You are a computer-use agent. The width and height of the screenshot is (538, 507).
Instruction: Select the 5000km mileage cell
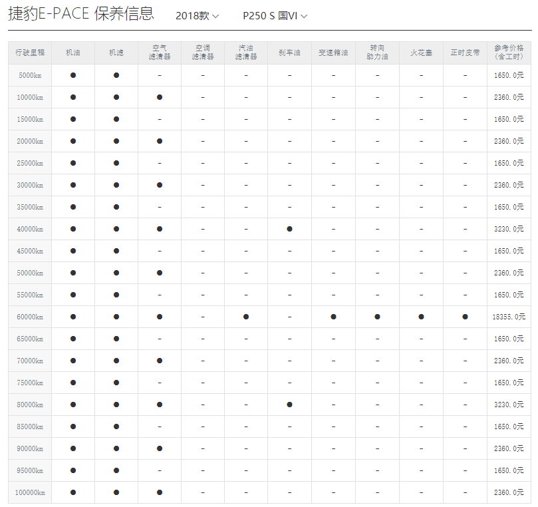pos(30,75)
